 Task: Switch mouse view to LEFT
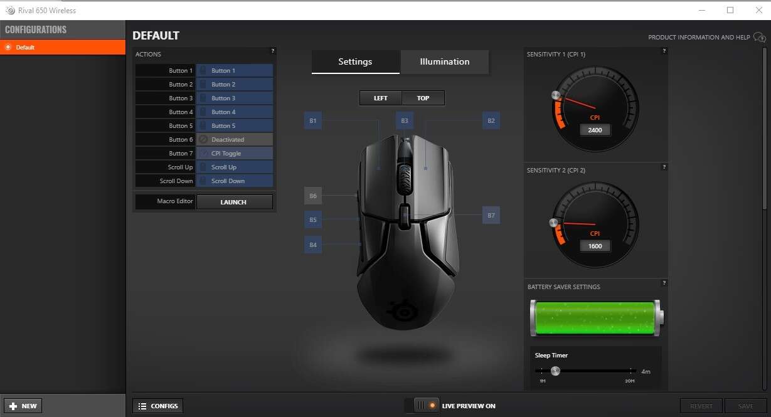[380, 98]
